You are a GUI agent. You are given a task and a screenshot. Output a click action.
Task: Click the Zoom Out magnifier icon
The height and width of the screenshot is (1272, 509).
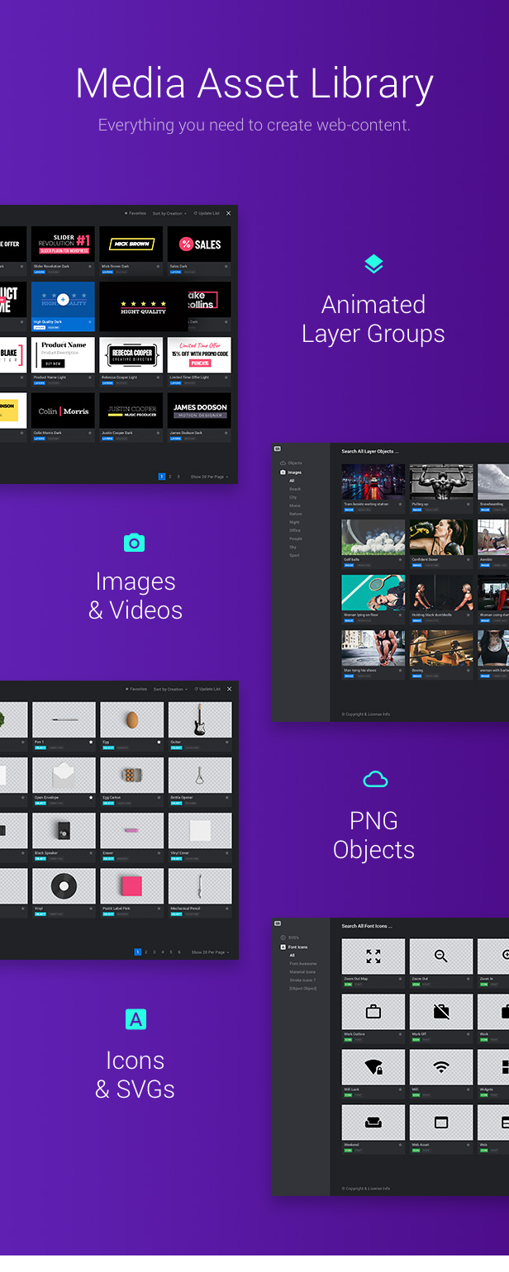pos(441,956)
